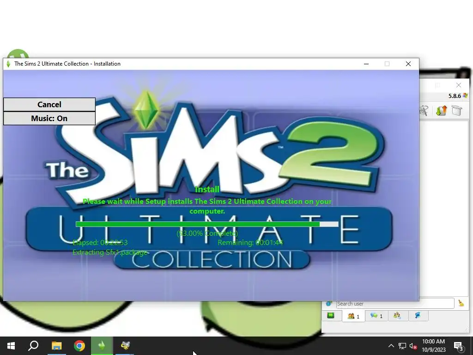The height and width of the screenshot is (355, 473).
Task: Close the background chat window
Action: click(459, 85)
